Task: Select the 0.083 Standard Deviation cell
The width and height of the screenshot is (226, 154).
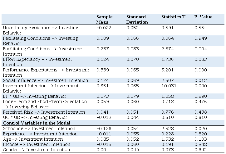Action: tap(132, 49)
